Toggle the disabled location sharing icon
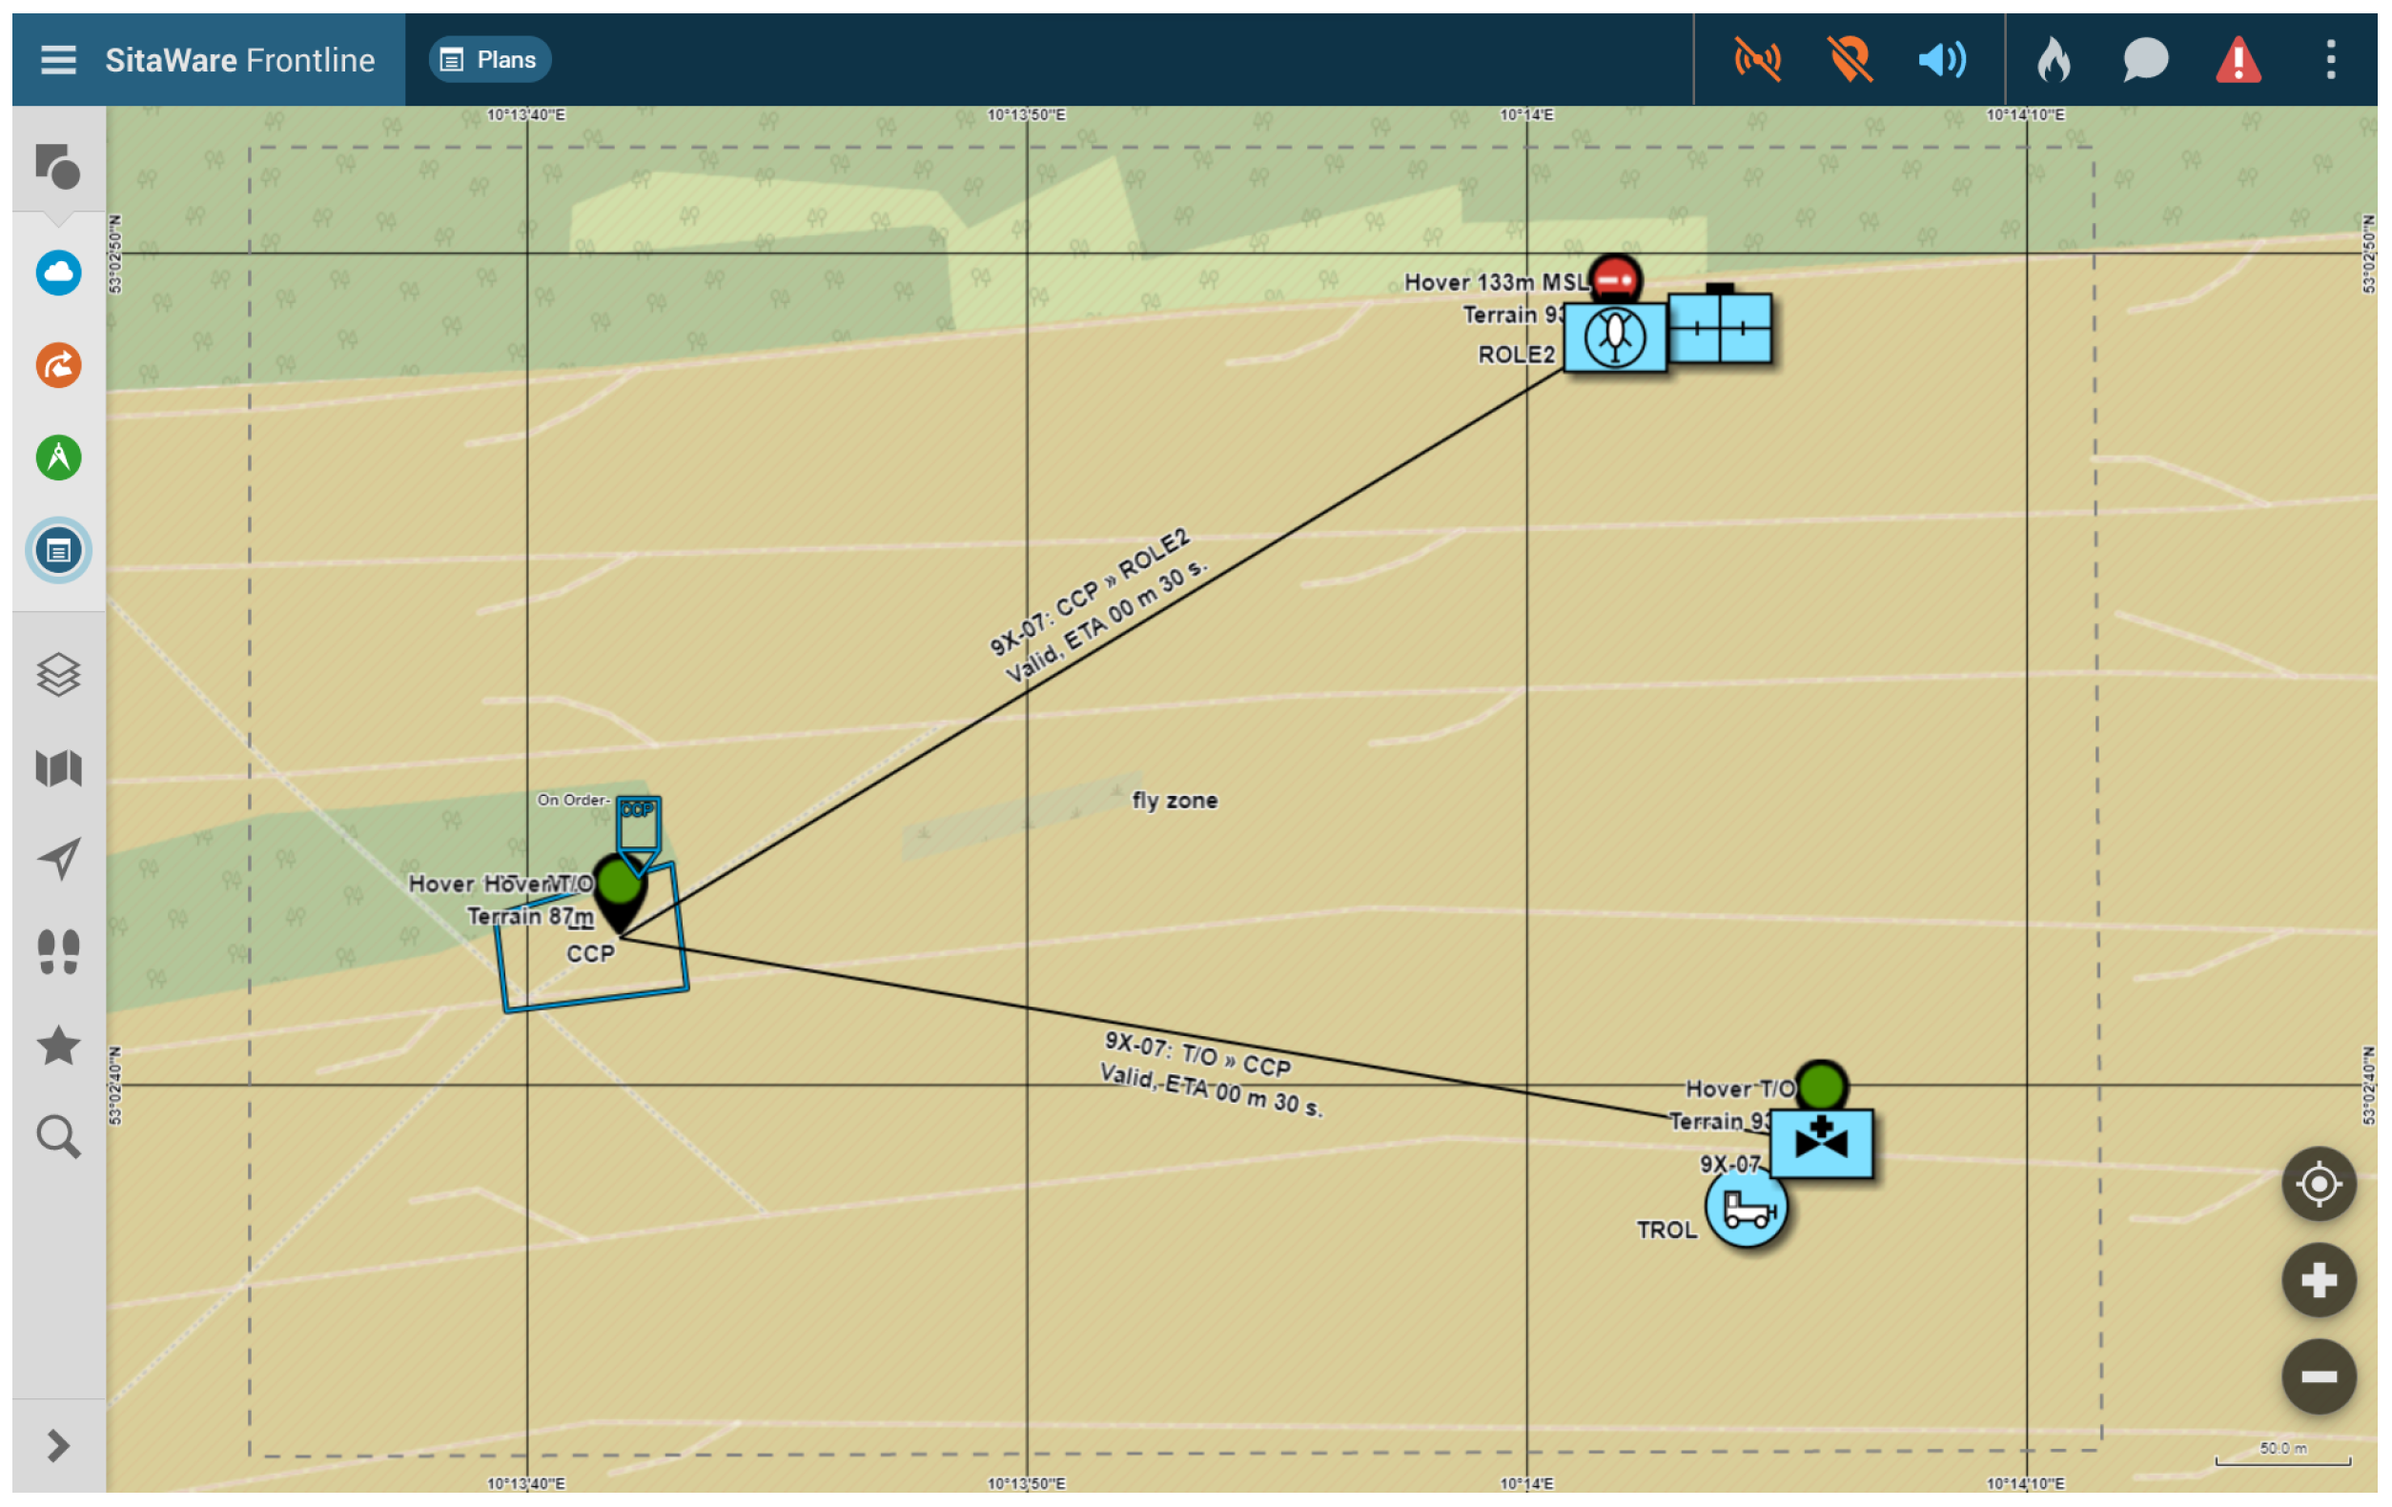Viewport: 2392px width, 1507px height. click(x=1850, y=60)
